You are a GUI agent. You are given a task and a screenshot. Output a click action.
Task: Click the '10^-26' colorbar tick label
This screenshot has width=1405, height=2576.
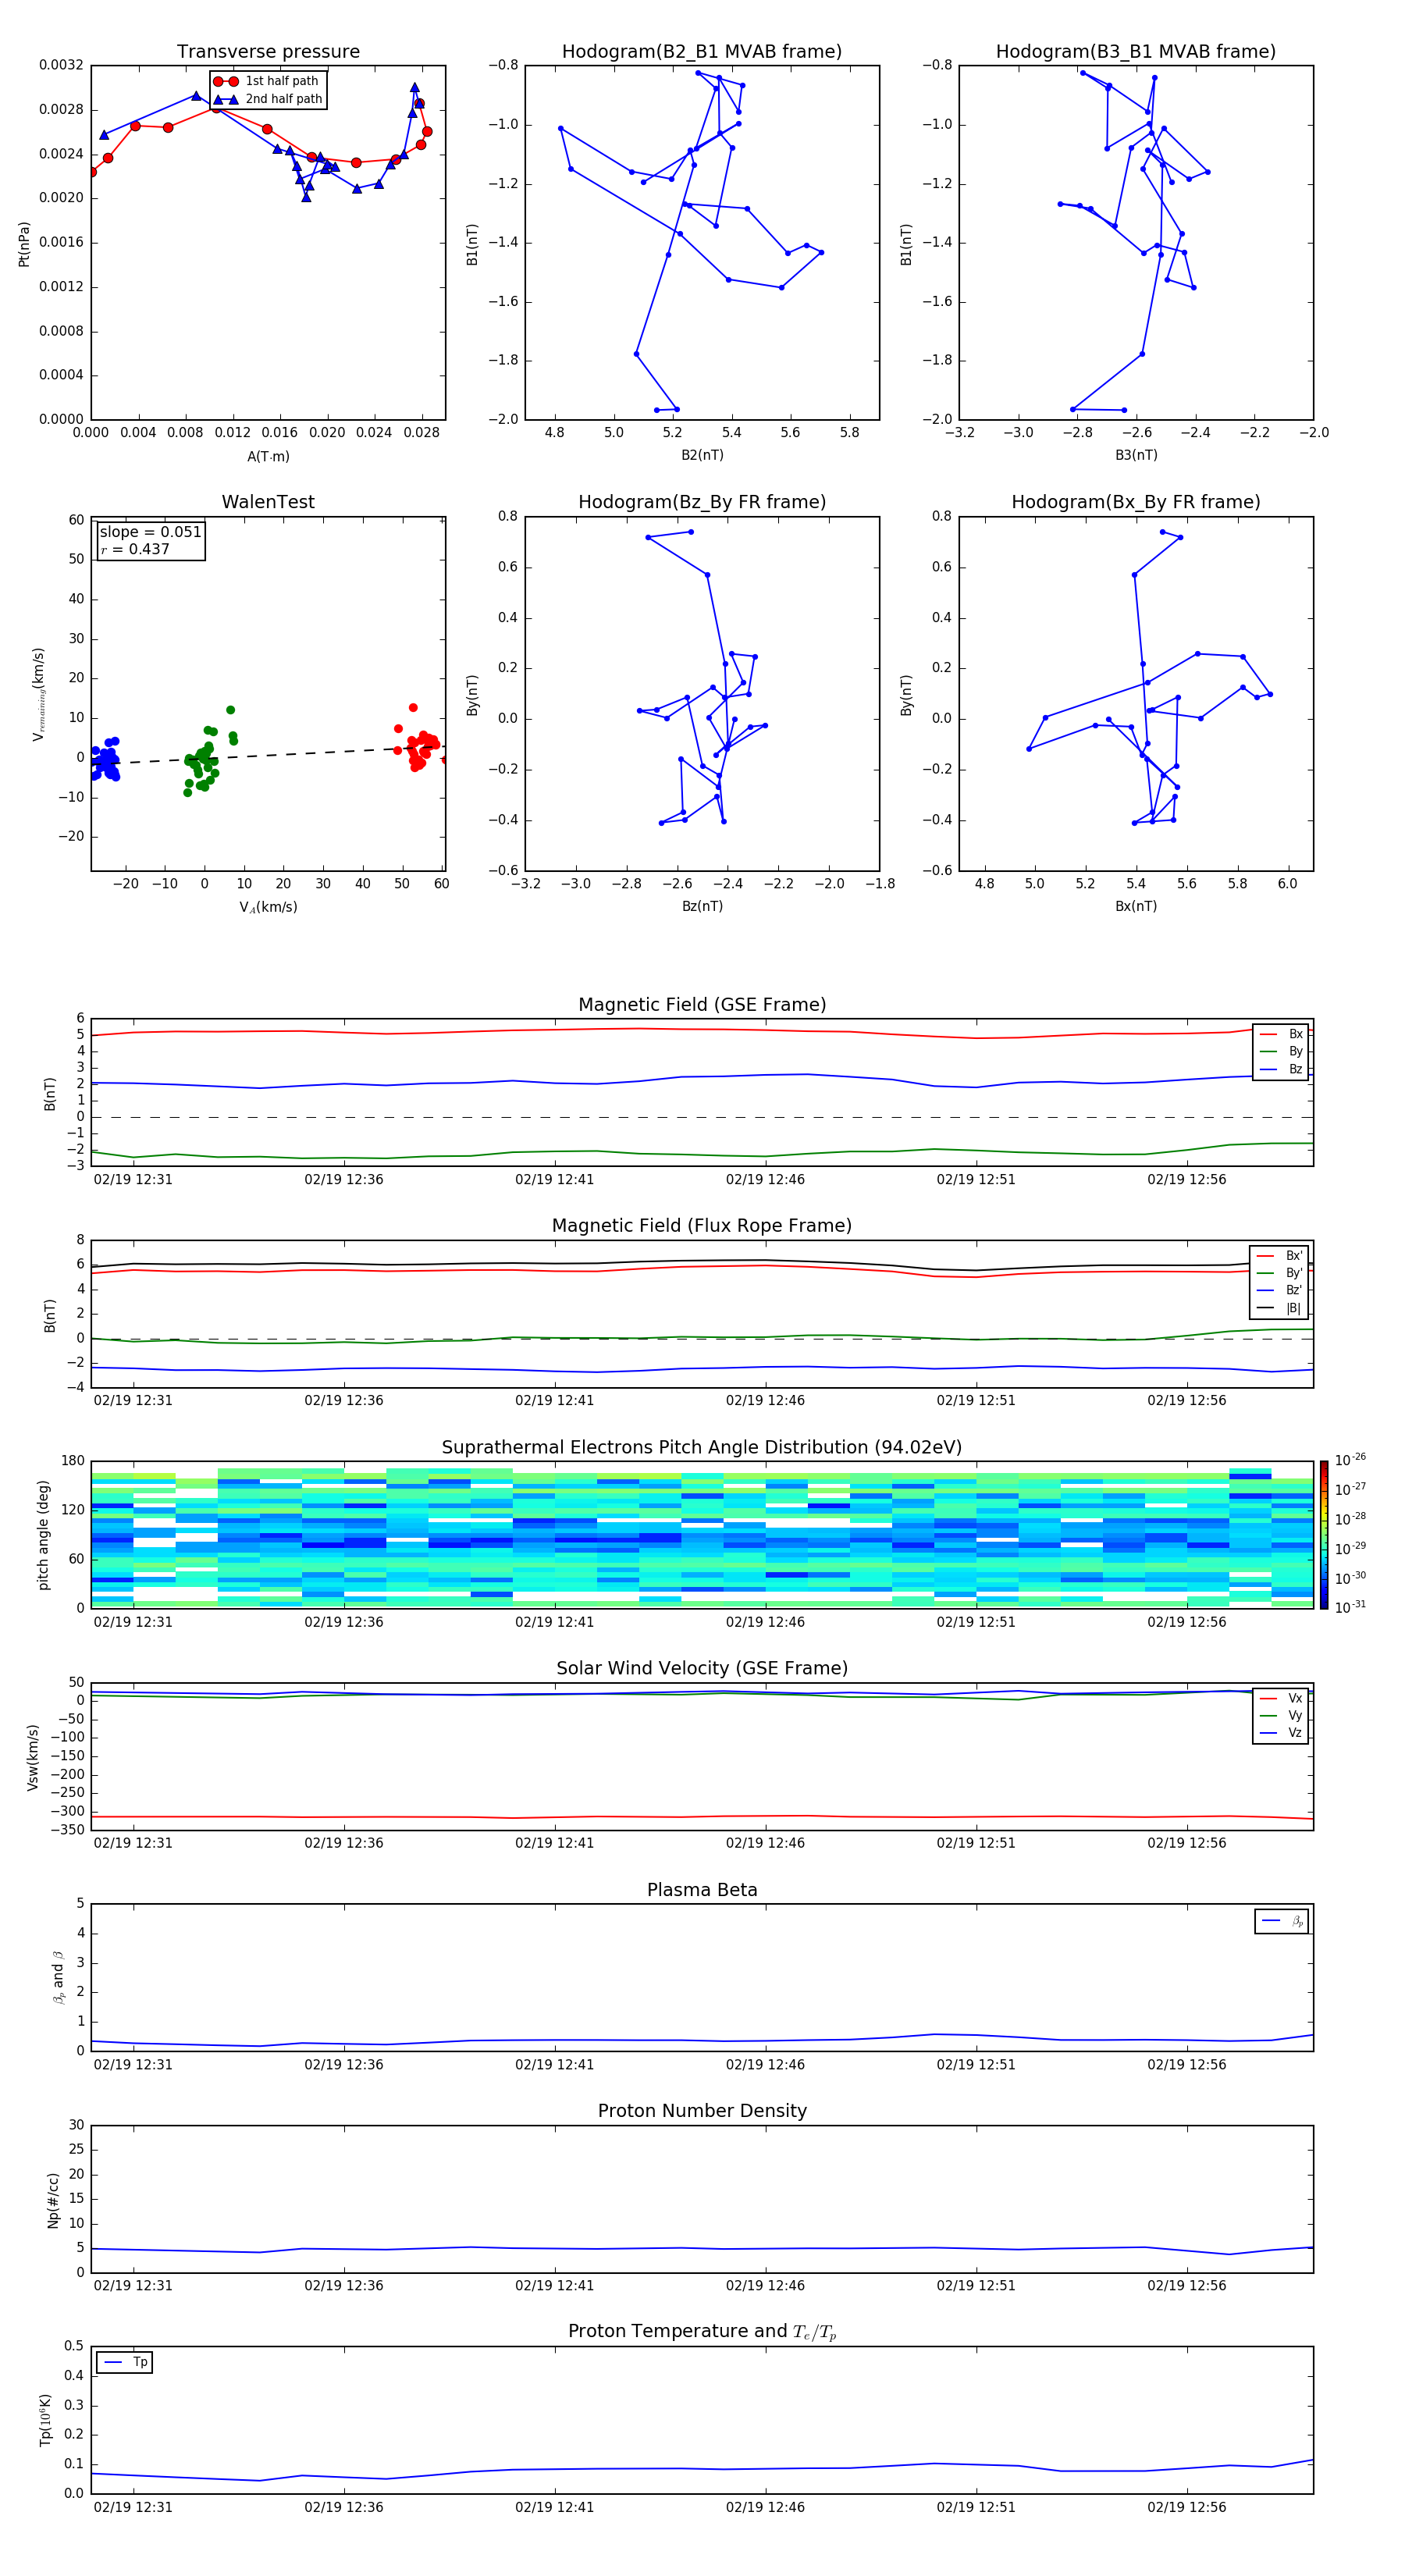[x=1350, y=1460]
